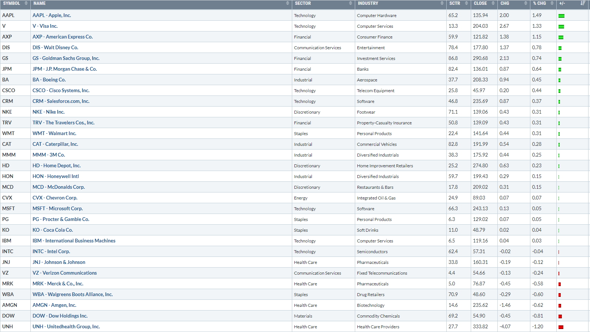The width and height of the screenshot is (590, 332).
Task: Open JPM - J.P. Morgan Chase link
Action: click(65, 69)
